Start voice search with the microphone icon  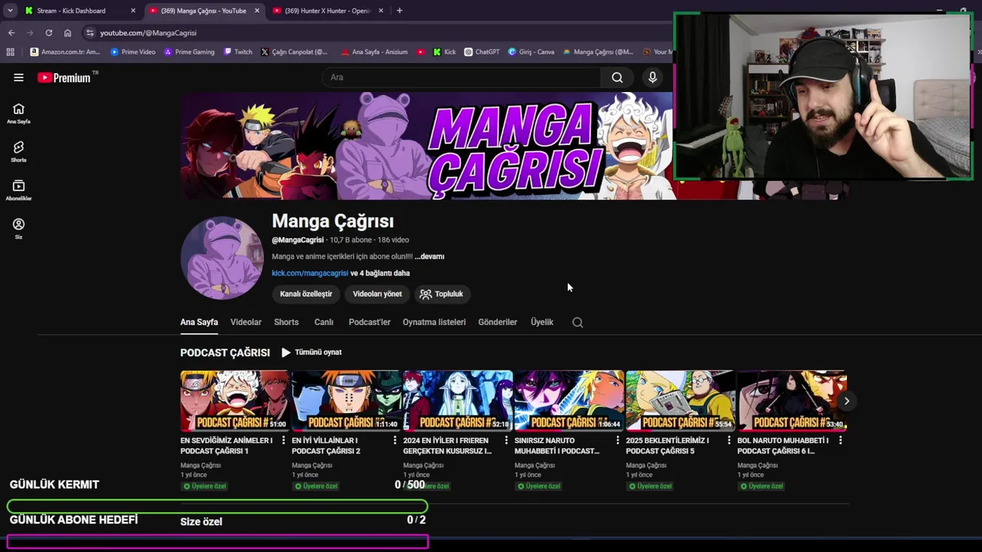653,77
